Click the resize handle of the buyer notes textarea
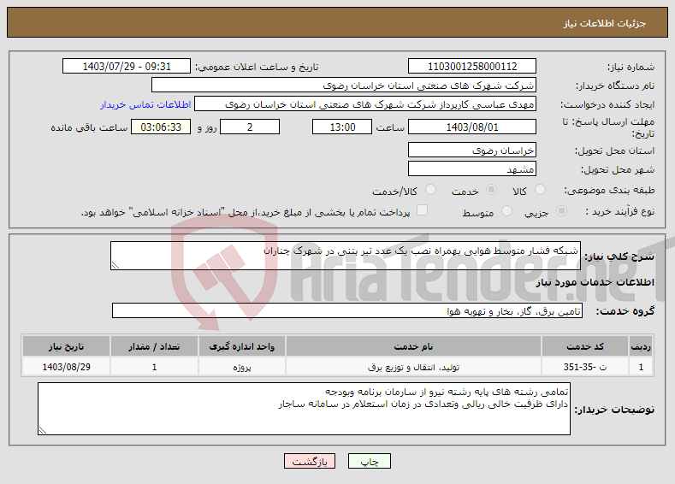The height and width of the screenshot is (484, 675). [x=42, y=430]
